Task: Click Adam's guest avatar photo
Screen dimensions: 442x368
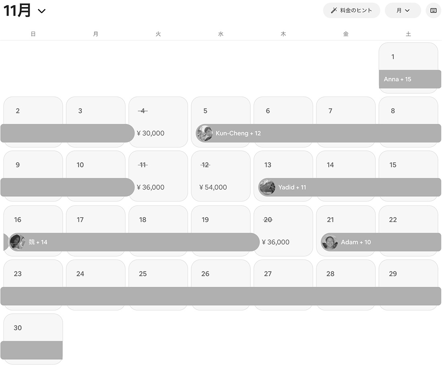Action: [x=329, y=242]
